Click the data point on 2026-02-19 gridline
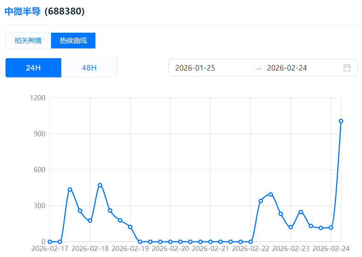Screen dimensions: 362x257 tap(130, 227)
